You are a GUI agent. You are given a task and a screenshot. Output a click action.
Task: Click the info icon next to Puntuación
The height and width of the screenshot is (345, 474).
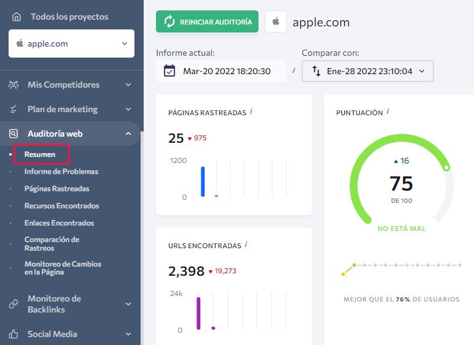point(387,112)
